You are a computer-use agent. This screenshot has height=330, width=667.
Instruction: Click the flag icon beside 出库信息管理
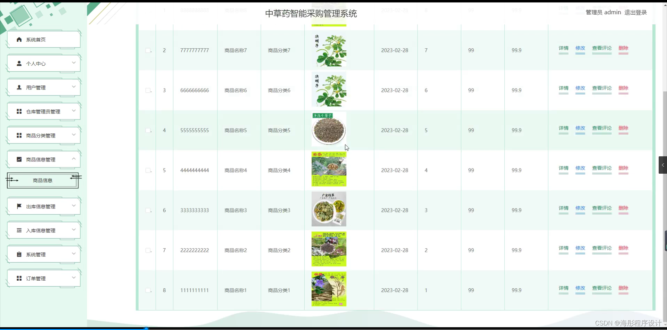coord(19,206)
